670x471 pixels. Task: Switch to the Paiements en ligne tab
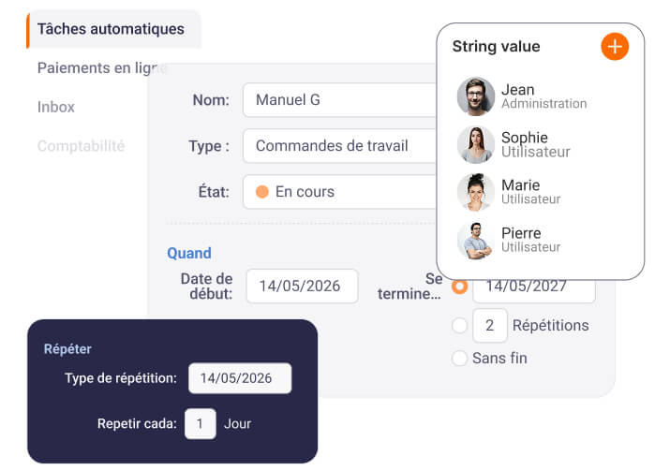click(101, 67)
